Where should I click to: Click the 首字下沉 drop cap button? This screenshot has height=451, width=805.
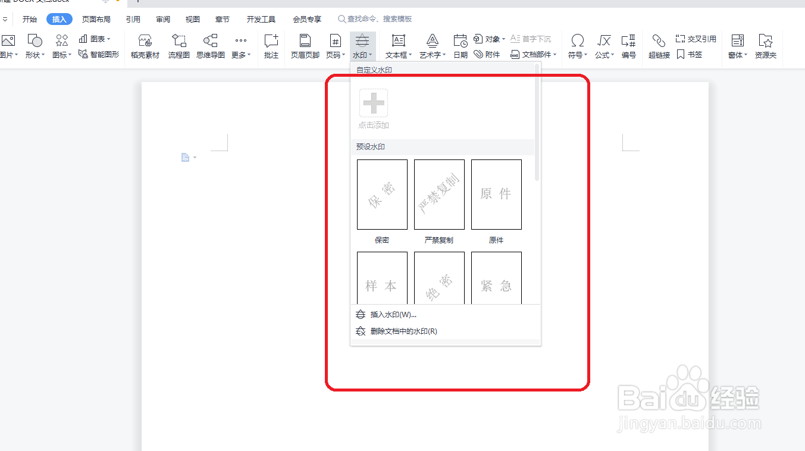[x=531, y=39]
